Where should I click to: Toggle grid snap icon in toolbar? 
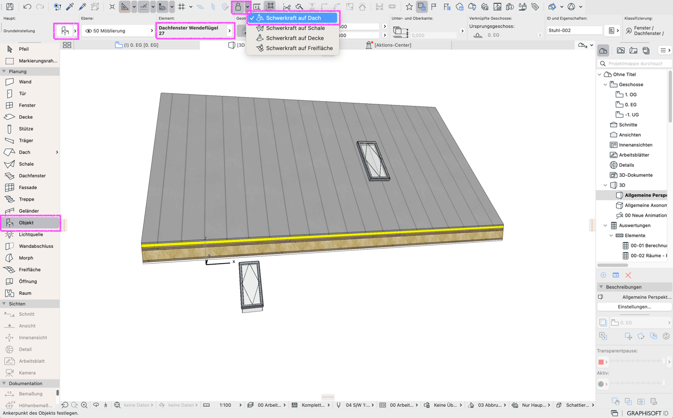182,7
